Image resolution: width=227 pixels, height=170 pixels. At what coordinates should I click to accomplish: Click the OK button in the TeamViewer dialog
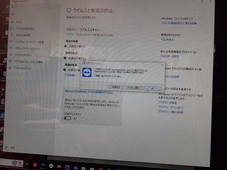click(x=152, y=88)
